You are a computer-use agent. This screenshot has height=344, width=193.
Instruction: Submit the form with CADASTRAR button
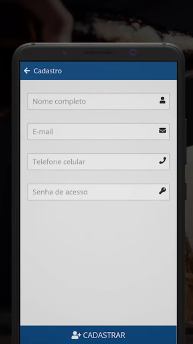[x=98, y=335]
